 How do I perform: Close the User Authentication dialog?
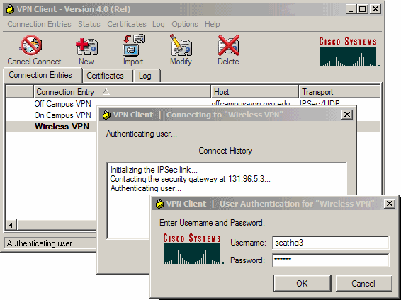[390, 204]
